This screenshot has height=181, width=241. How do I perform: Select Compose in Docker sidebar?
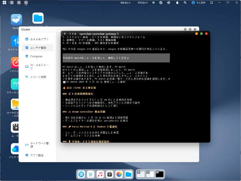click(37, 56)
